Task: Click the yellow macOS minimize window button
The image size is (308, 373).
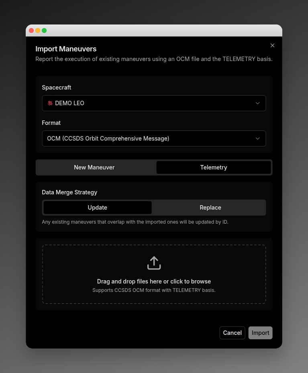Action: click(x=38, y=31)
